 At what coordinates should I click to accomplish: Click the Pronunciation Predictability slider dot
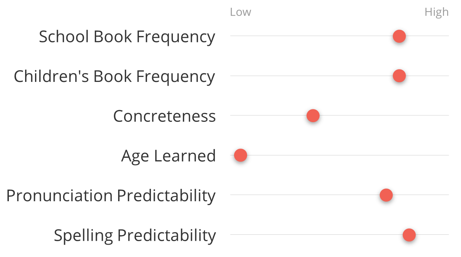pos(386,195)
